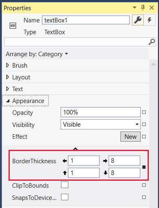Screen dimensions: 159x208
Task: Click the scrollbar up arrow
Action: (153, 64)
